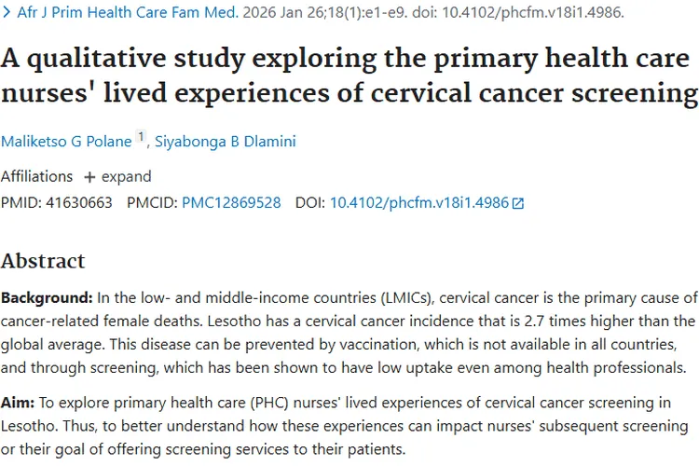Follow the DOI link 10.4102/phcfm.v18i1.4986
Image resolution: width=699 pixels, height=466 pixels.
(418, 202)
